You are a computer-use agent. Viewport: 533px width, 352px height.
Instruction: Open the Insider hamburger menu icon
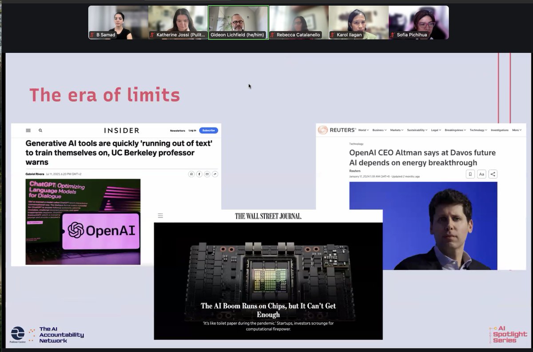(28, 130)
